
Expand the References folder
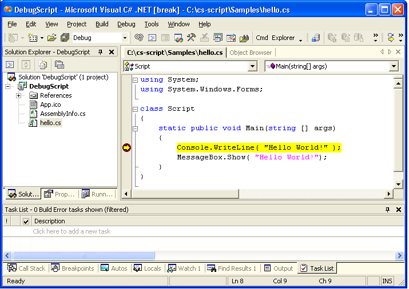(18, 95)
